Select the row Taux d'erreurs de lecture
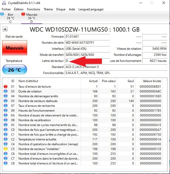This screenshot has width=170, height=174. click(82, 86)
